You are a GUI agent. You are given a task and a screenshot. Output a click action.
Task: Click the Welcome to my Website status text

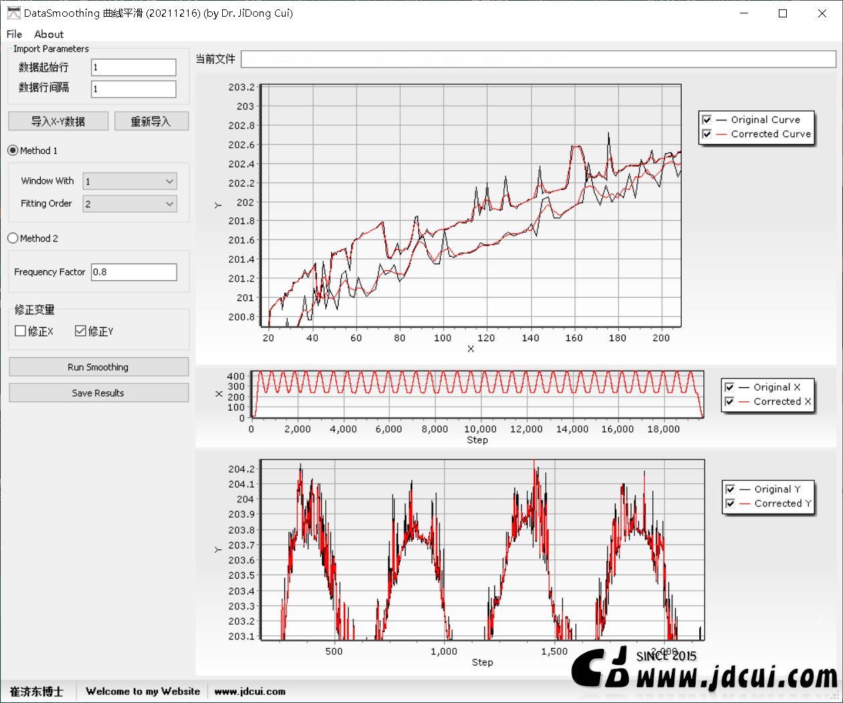pyautogui.click(x=143, y=692)
